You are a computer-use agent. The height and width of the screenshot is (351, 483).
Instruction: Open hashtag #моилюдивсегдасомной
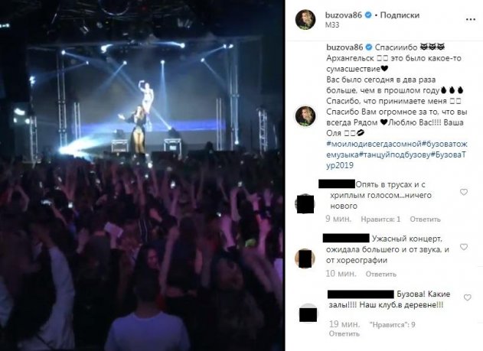tap(374, 144)
